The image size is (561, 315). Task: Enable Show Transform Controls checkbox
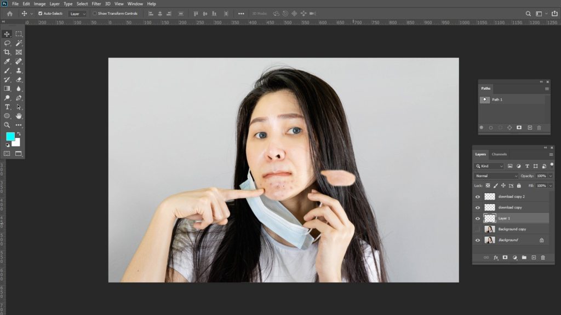click(94, 14)
